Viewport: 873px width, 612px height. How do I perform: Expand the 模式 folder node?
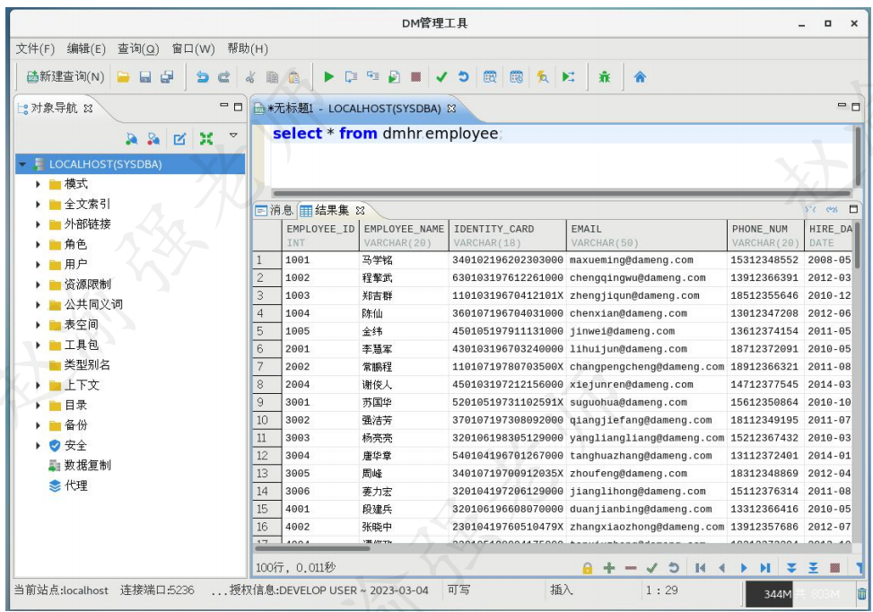38,184
